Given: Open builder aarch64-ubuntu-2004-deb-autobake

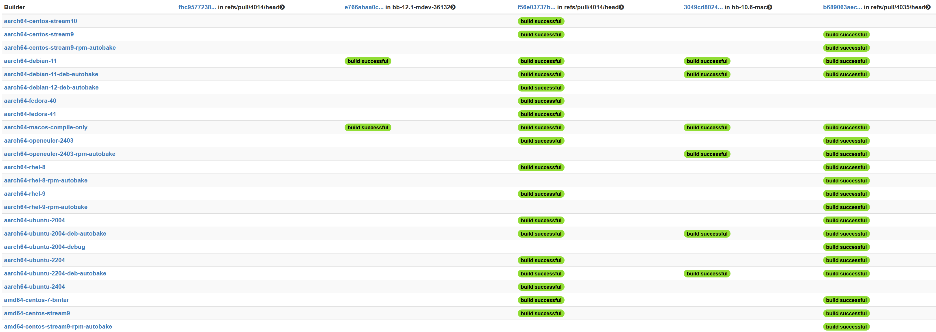Looking at the screenshot, I should coord(55,234).
